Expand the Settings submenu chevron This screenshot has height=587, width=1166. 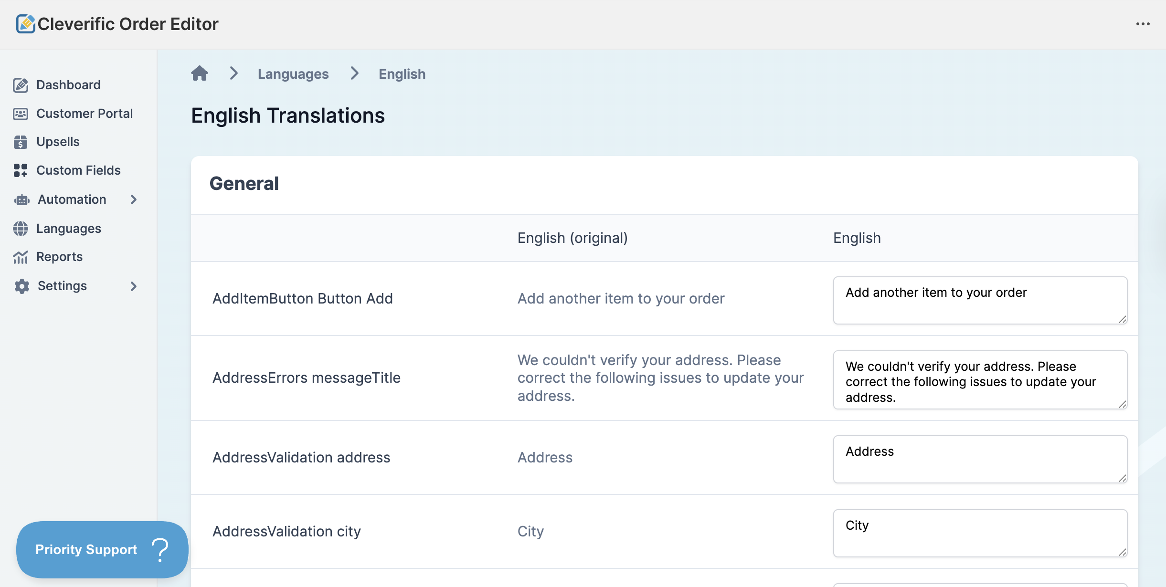tap(134, 286)
